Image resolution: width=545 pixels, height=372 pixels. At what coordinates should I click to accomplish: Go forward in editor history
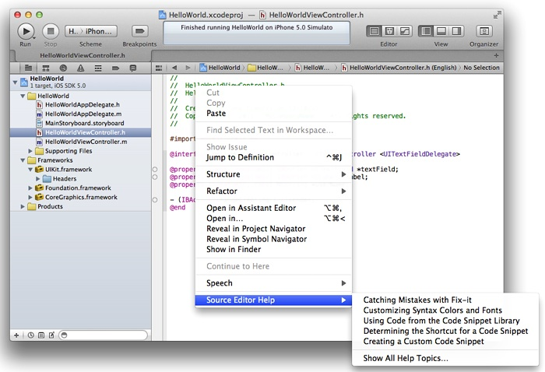point(188,68)
